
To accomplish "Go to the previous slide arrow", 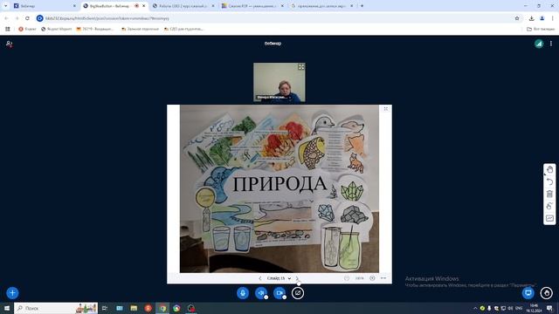I will pos(260,278).
